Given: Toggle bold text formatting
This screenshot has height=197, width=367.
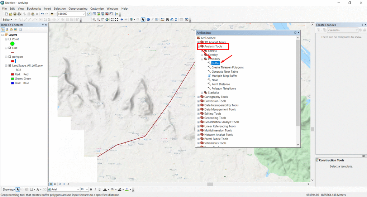Looking at the screenshot, I should pos(91,189).
